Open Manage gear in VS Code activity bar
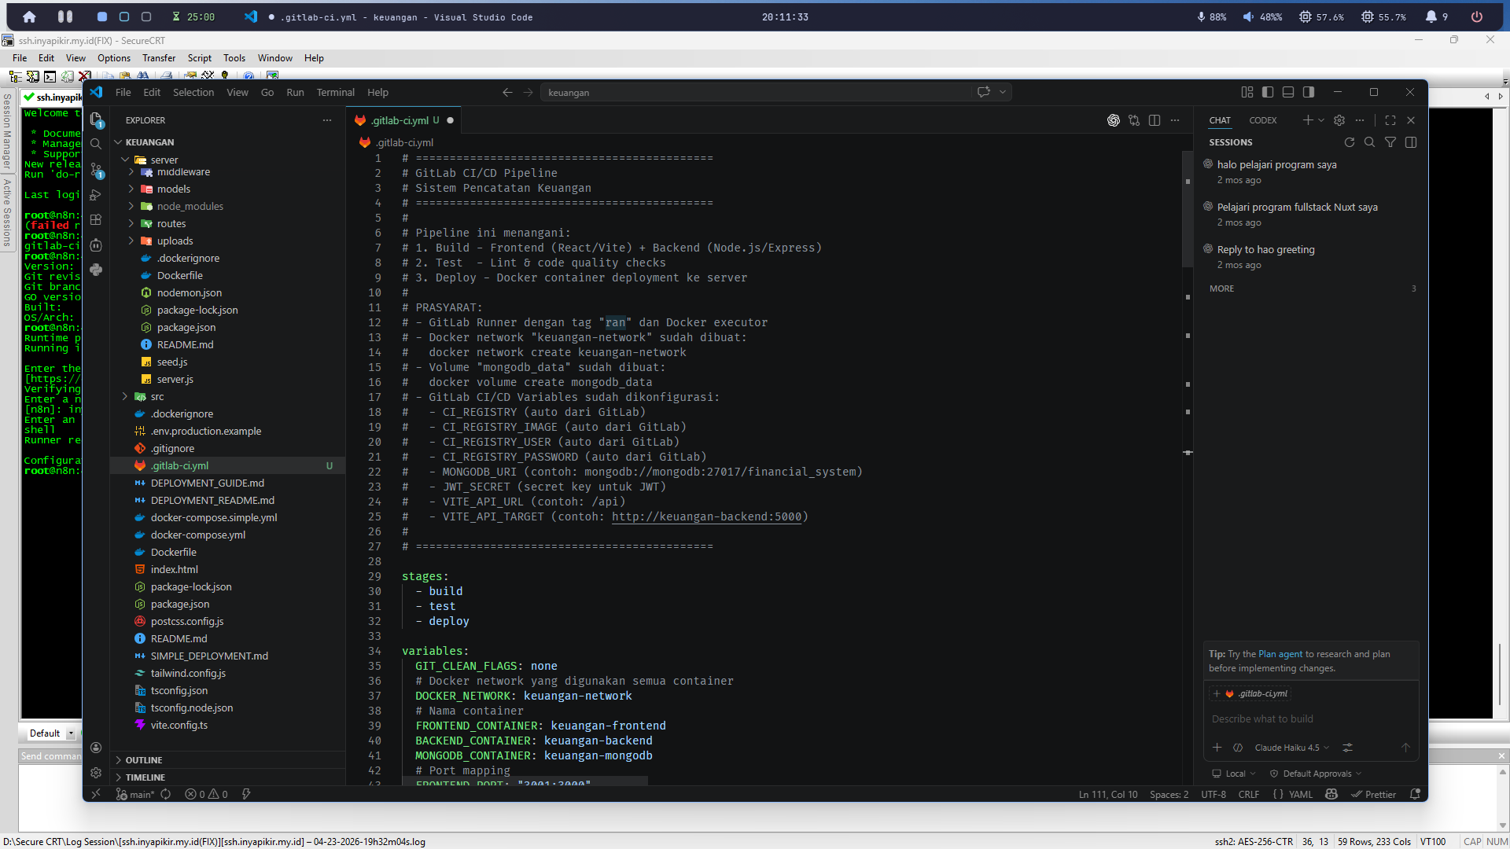Image resolution: width=1510 pixels, height=849 pixels. (96, 773)
